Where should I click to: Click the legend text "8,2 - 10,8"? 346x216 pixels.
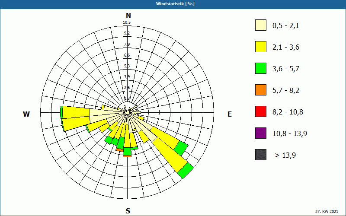[288, 112]
